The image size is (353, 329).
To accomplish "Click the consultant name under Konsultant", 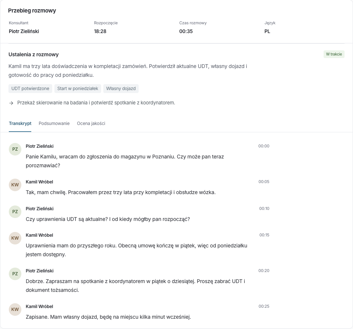I will point(24,31).
